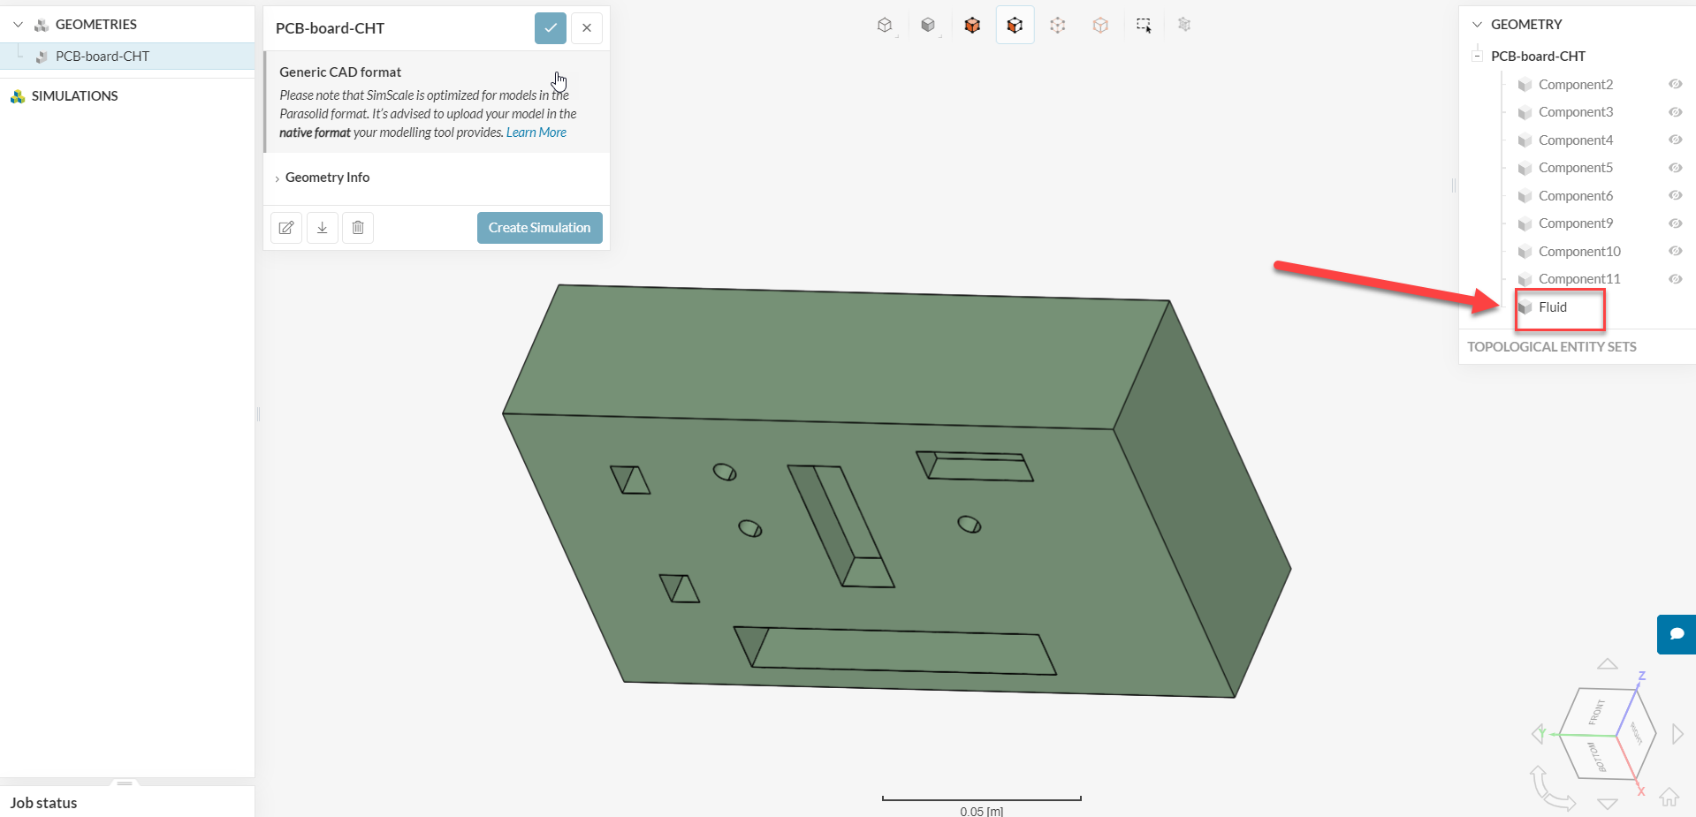
Task: Expand the Geometry Info section
Action: coord(327,178)
